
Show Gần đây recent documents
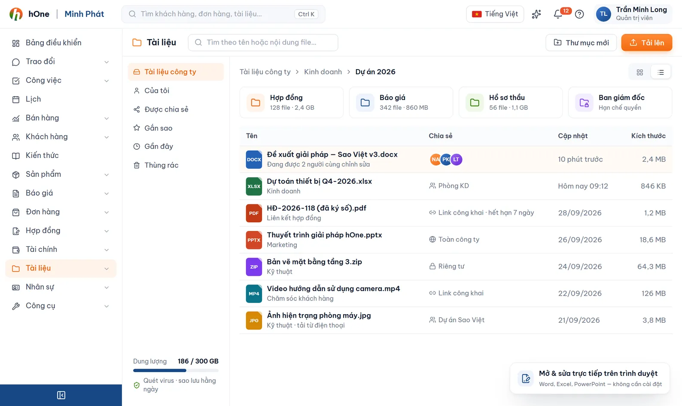[176, 146]
